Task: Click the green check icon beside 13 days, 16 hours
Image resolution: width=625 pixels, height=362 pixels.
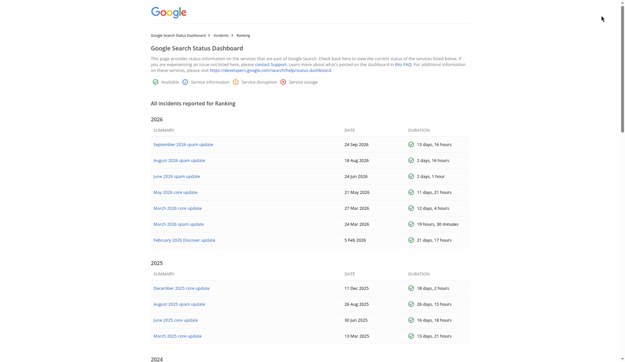Action: click(411, 144)
